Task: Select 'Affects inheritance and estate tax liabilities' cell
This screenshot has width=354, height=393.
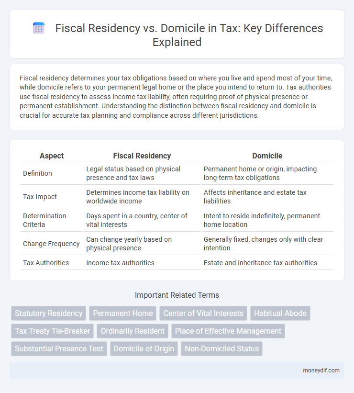Action: (267, 197)
